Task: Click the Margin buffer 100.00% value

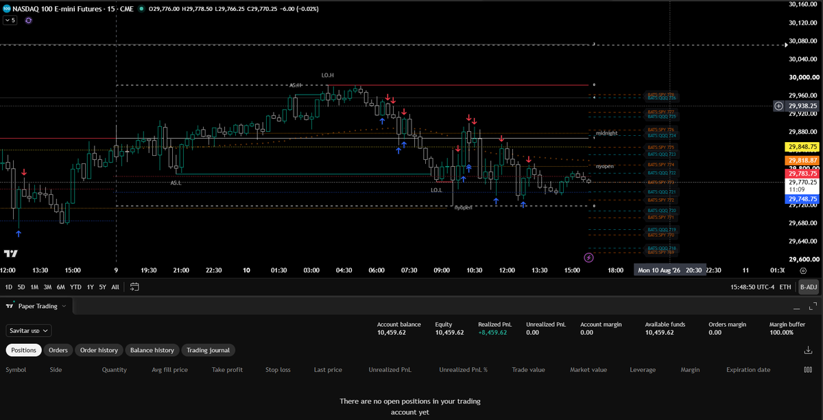Action: pos(782,332)
